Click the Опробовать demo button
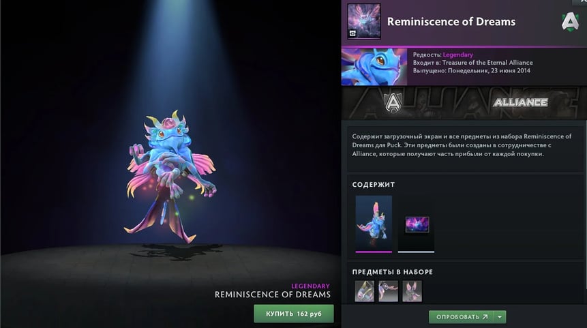587x328 pixels. point(461,317)
